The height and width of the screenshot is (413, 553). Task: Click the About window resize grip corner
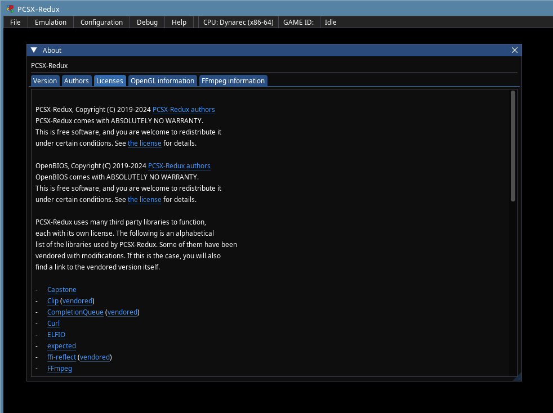point(518,377)
